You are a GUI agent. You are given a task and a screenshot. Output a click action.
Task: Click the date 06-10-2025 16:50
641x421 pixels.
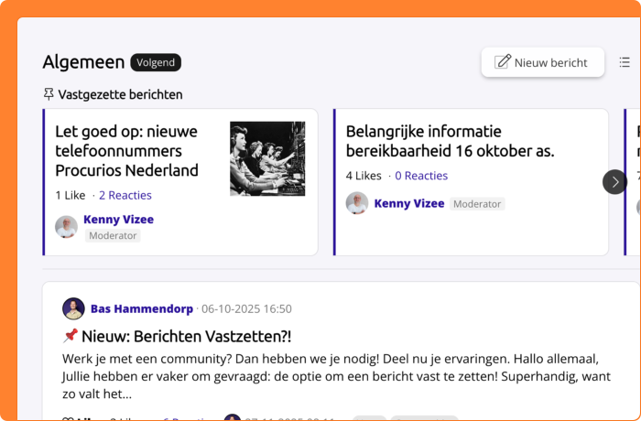(246, 308)
